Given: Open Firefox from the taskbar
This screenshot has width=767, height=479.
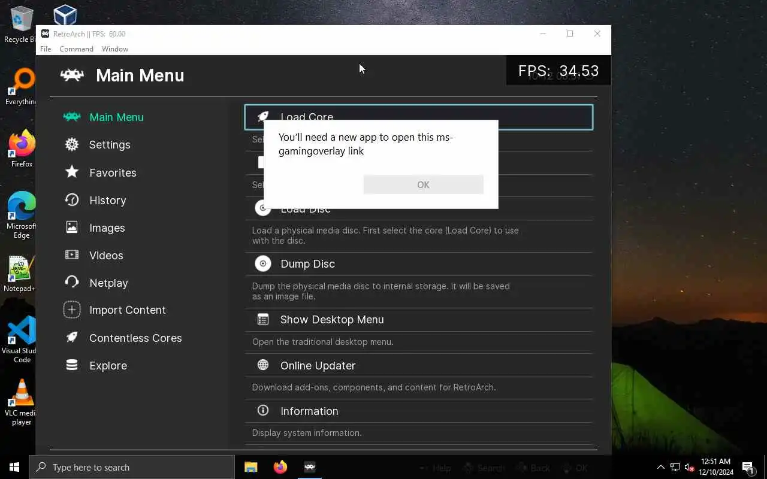Looking at the screenshot, I should tap(280, 467).
